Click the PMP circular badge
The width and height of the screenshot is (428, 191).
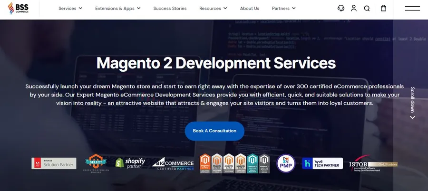point(286,163)
